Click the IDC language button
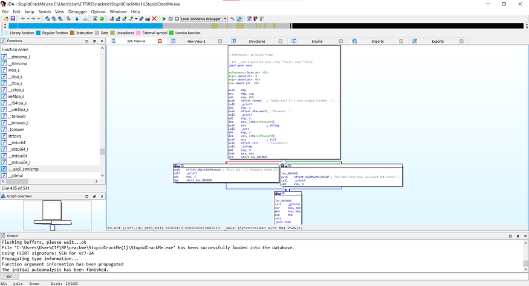529x286 pixels. [9, 277]
